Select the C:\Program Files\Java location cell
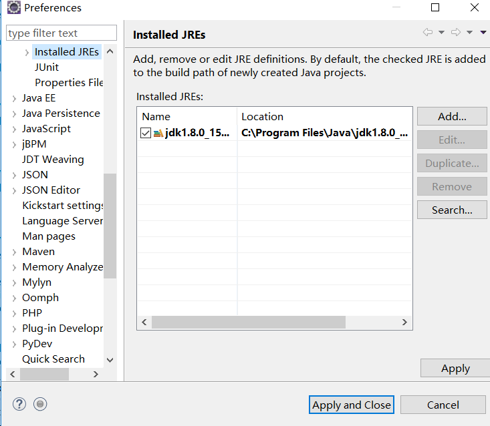The width and height of the screenshot is (490, 426). click(x=324, y=133)
